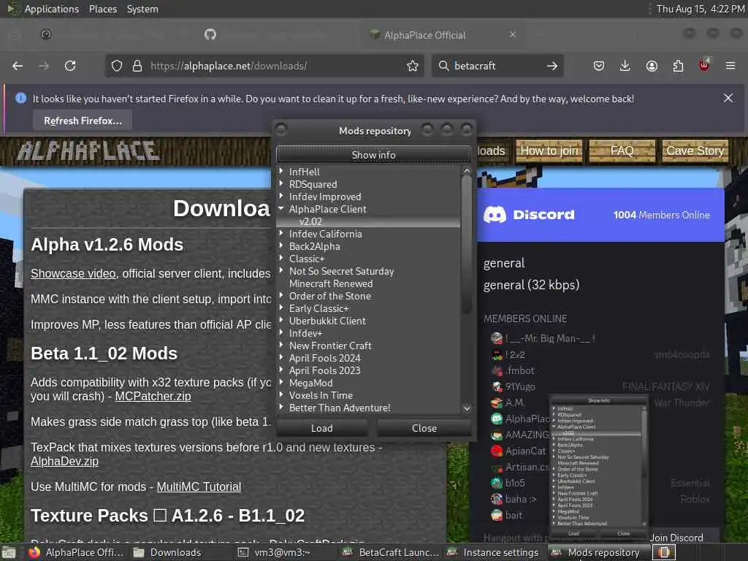Select Uberbukkit Client in the list

[327, 321]
